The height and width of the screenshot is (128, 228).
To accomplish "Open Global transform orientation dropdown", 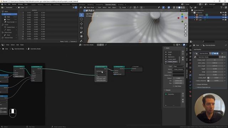I will pyautogui.click(x=124, y=7).
